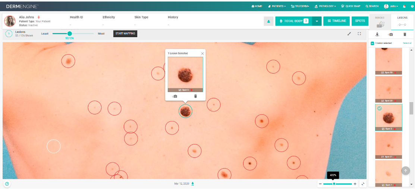The image size is (415, 189).
Task: Click the zoom slider handle at 422%
Action: [334, 184]
